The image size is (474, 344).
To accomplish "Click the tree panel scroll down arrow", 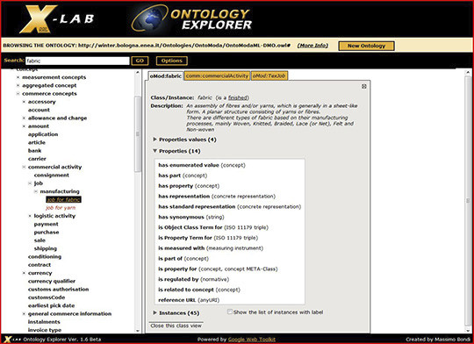I will tap(138, 331).
